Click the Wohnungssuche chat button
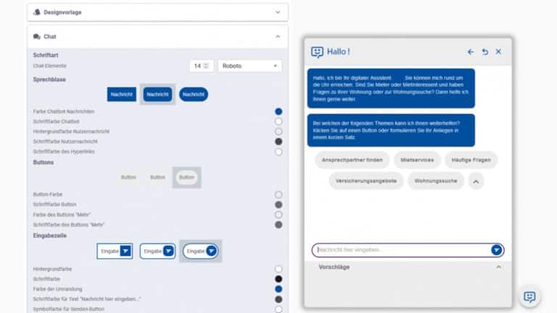Image resolution: width=557 pixels, height=313 pixels. pyautogui.click(x=435, y=181)
